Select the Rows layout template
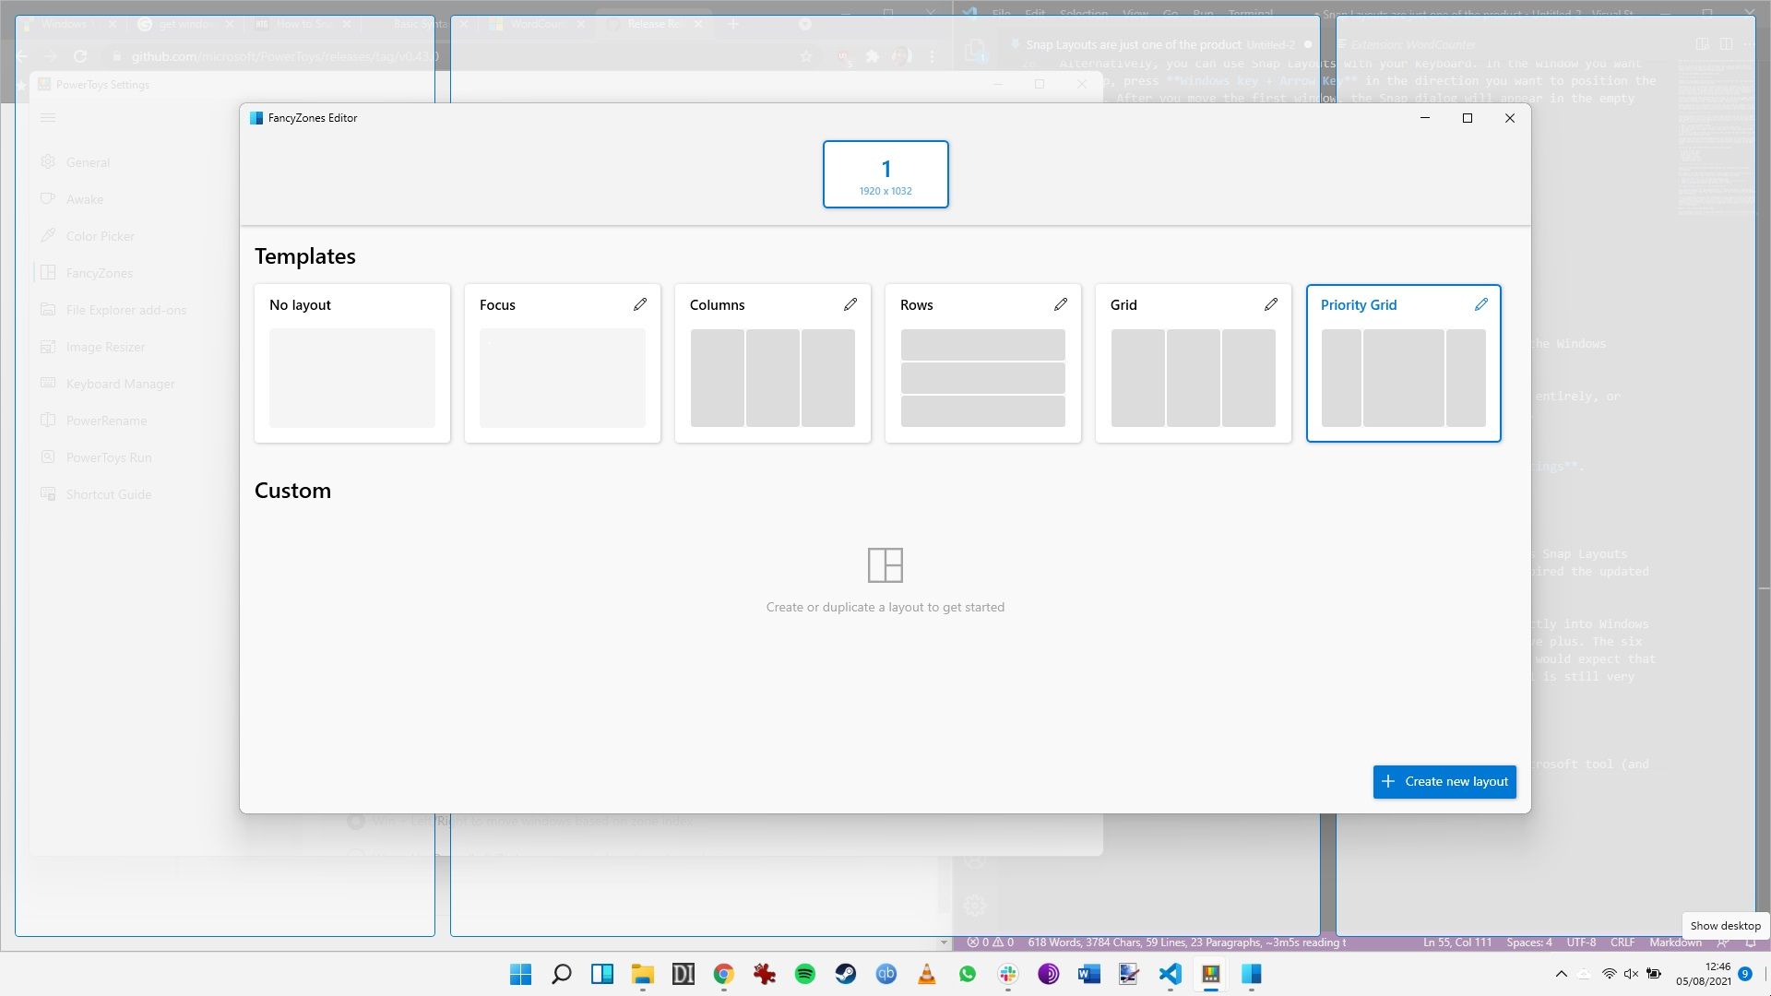This screenshot has height=996, width=1771. tap(982, 362)
